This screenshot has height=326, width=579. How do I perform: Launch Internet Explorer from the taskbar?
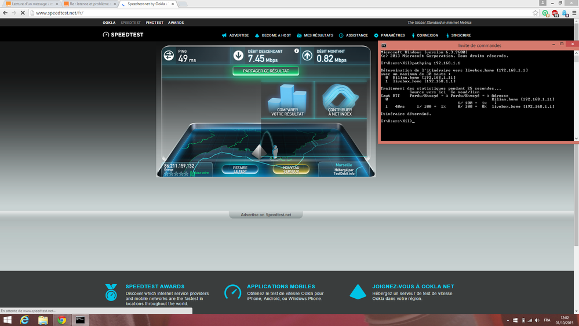pyautogui.click(x=24, y=320)
